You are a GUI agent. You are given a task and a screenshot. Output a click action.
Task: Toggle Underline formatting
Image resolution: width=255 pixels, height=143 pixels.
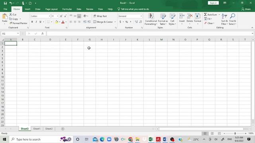(40, 22)
